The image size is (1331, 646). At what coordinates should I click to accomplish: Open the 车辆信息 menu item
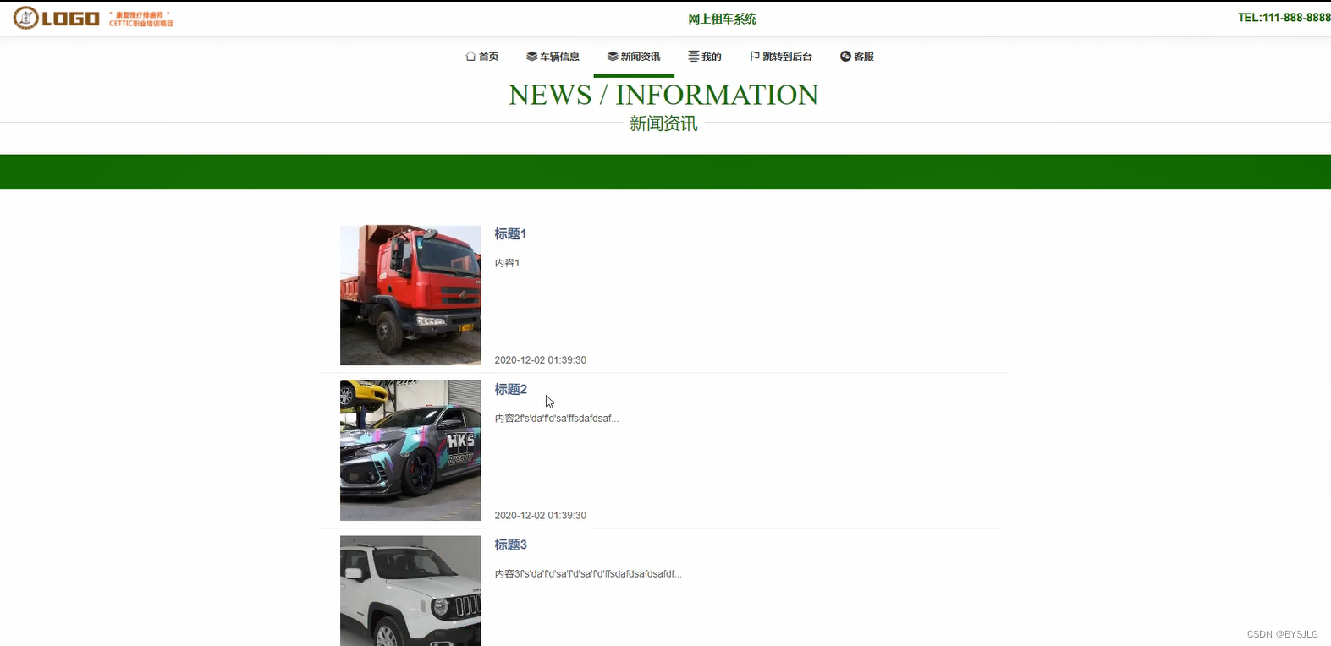pyautogui.click(x=553, y=57)
